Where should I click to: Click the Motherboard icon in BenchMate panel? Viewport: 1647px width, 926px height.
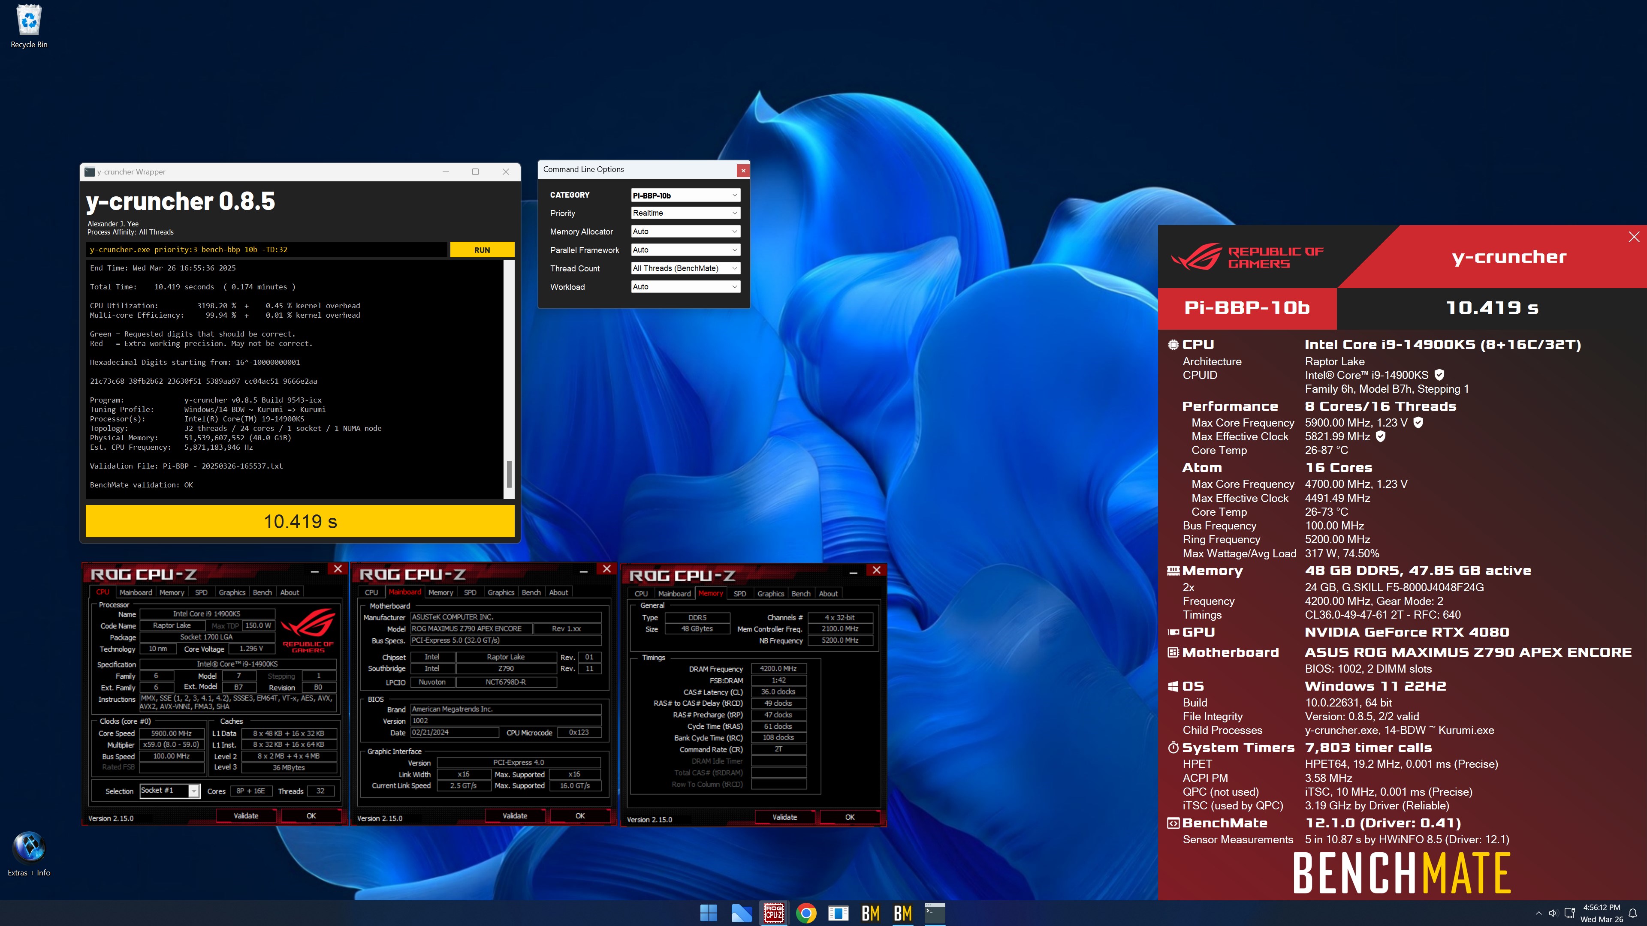click(1173, 652)
